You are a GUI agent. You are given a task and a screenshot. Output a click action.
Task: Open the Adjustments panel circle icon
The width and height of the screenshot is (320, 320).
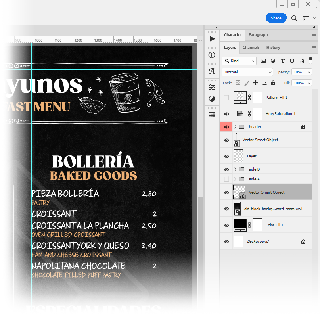coord(212,98)
